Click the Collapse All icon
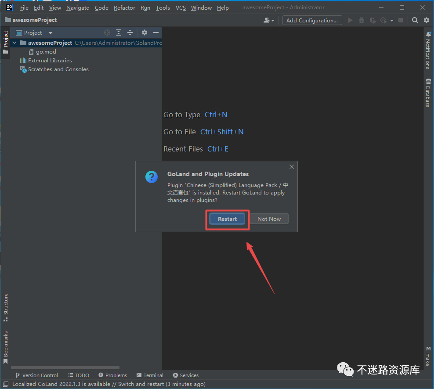 pos(130,32)
